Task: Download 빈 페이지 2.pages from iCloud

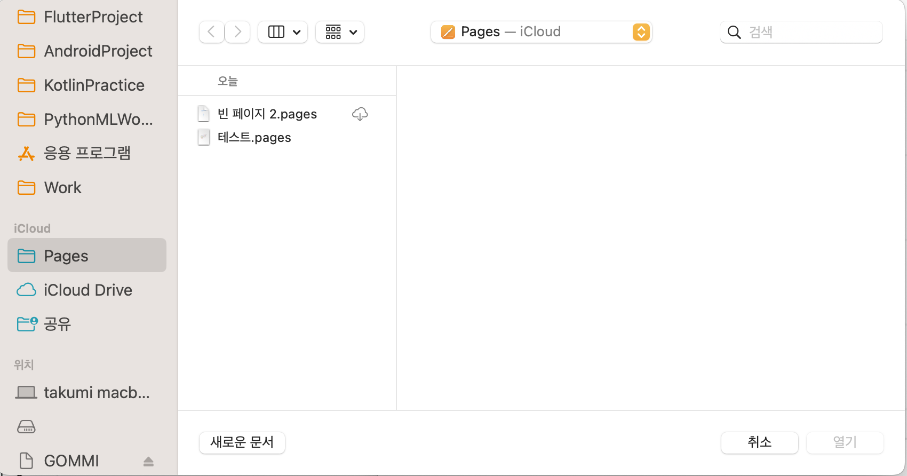Action: point(360,114)
